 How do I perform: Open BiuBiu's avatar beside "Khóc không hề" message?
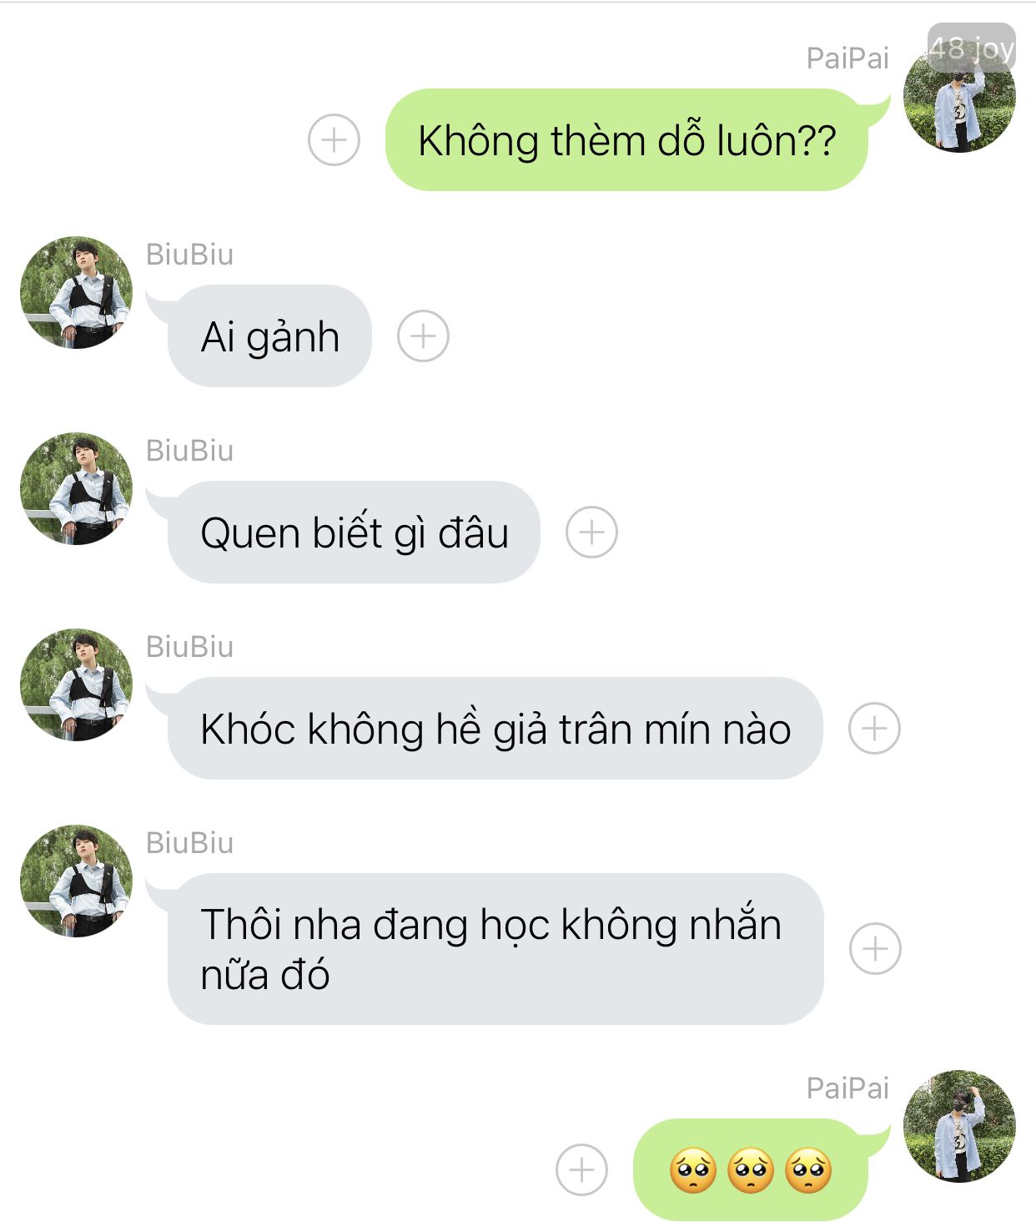(x=76, y=684)
